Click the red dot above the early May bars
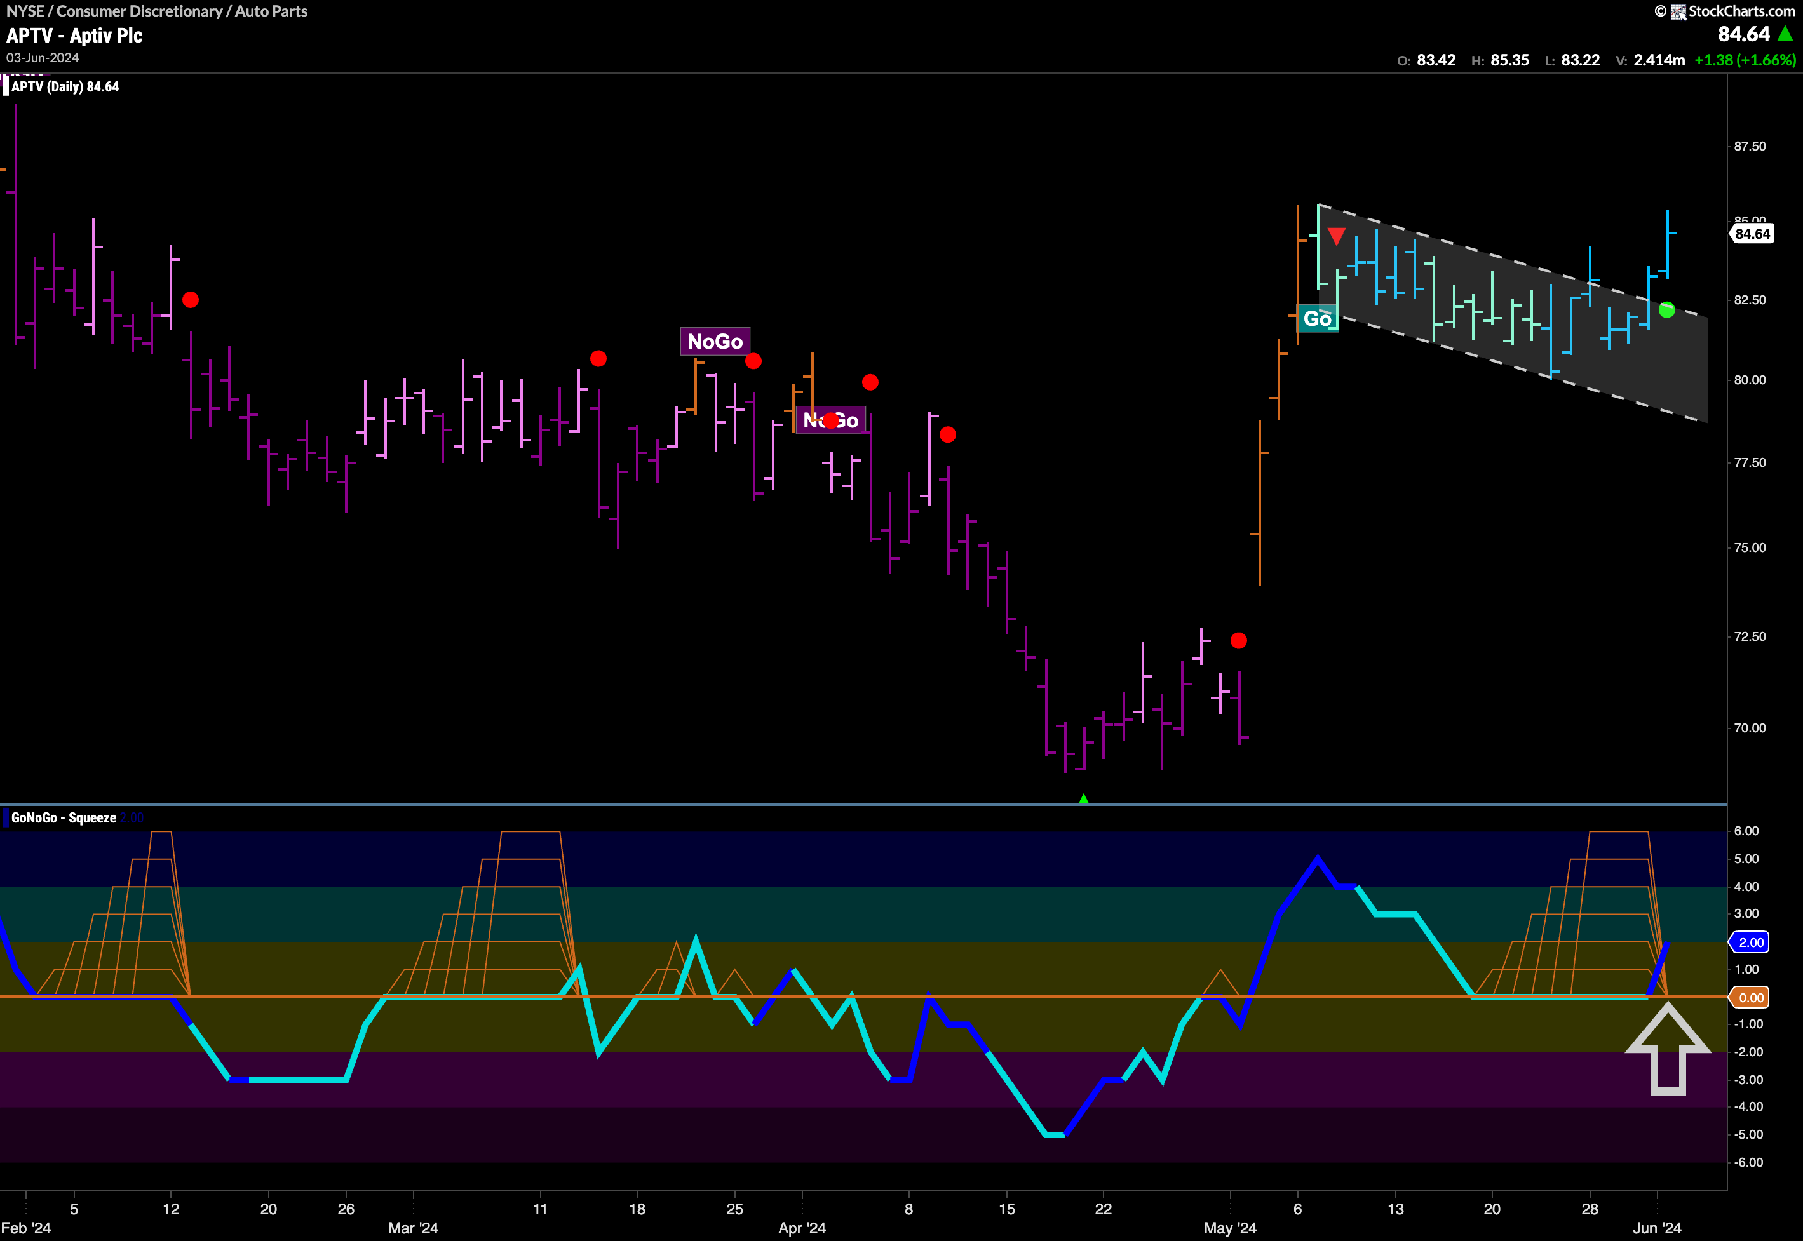 (x=1239, y=640)
